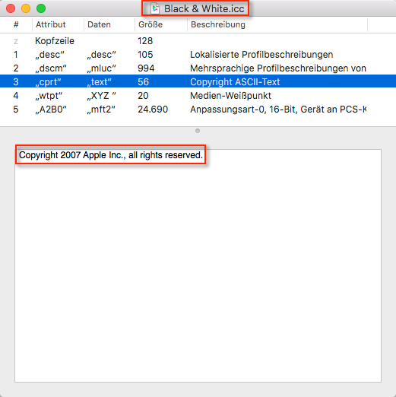The image size is (396, 397).
Task: Click the Black & White.icc window title
Action: (204, 8)
